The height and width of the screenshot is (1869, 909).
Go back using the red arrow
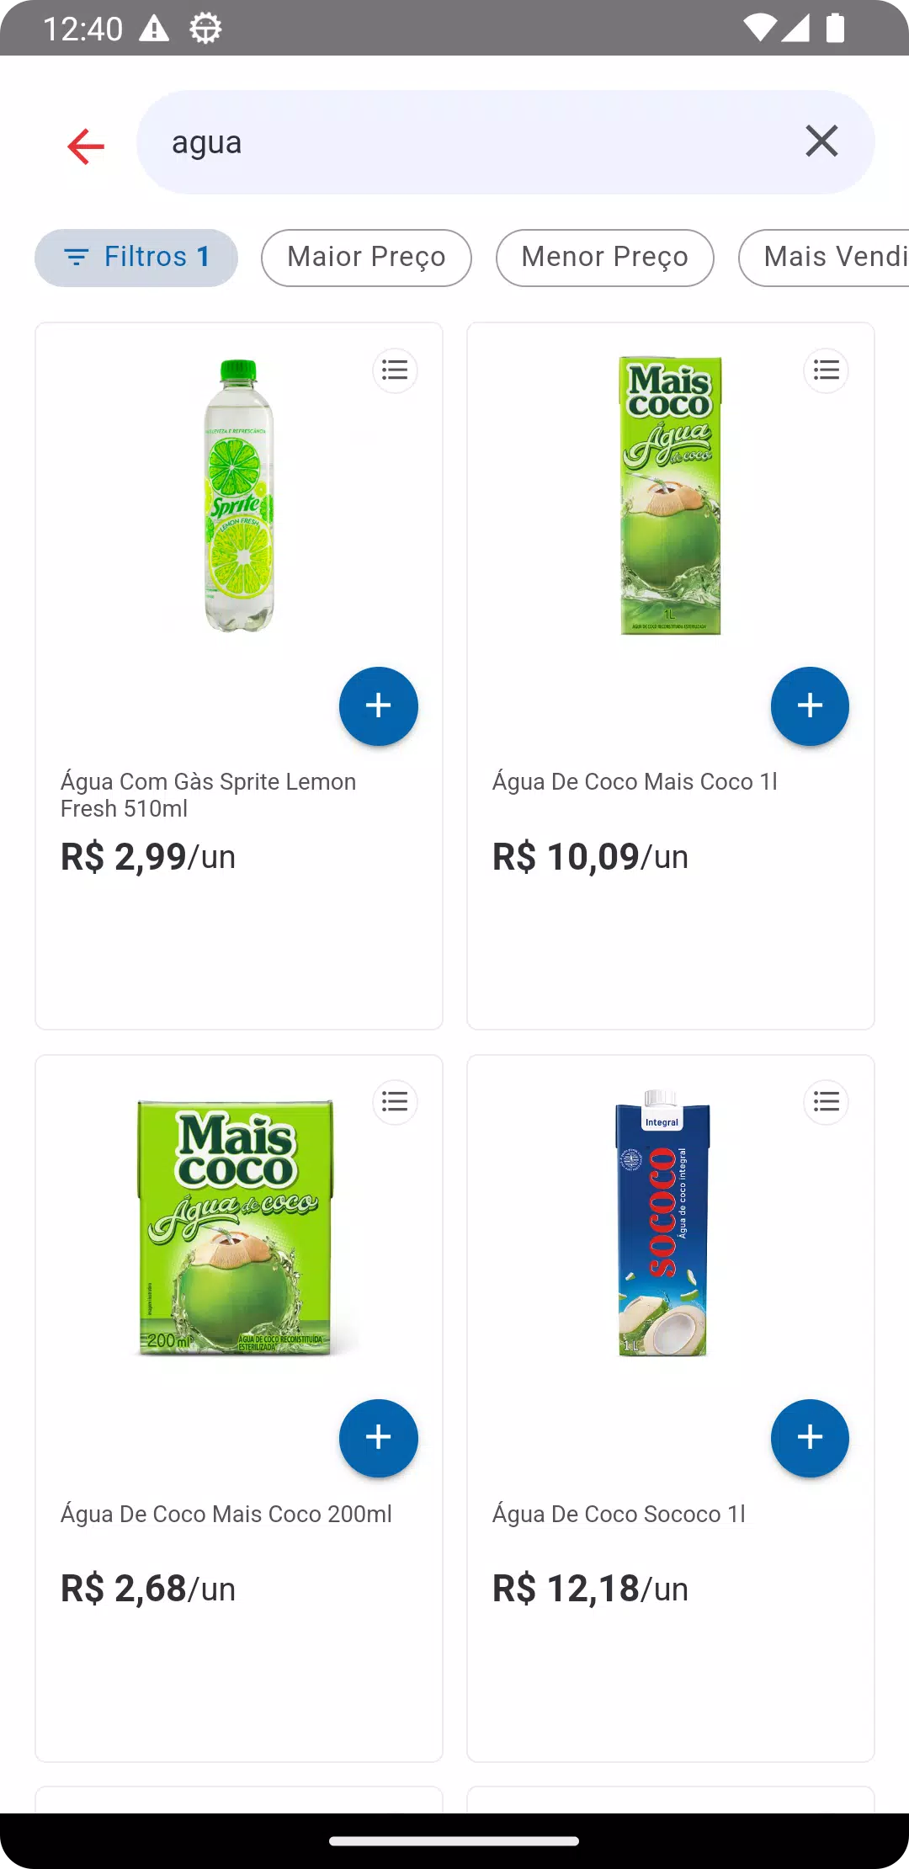pyautogui.click(x=86, y=146)
